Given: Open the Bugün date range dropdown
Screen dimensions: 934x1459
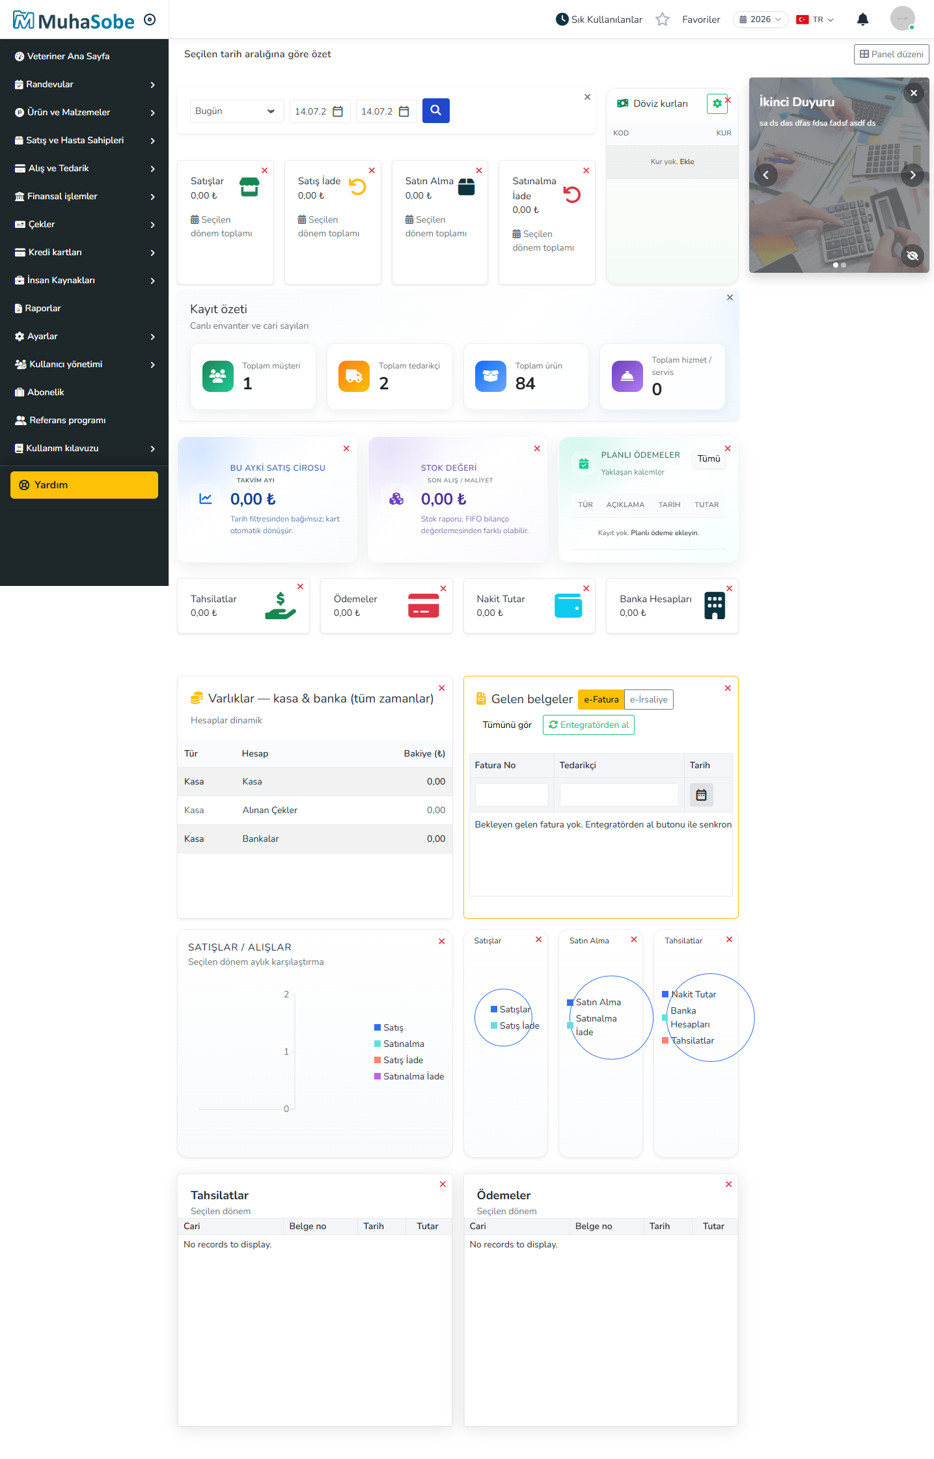Looking at the screenshot, I should tap(237, 111).
